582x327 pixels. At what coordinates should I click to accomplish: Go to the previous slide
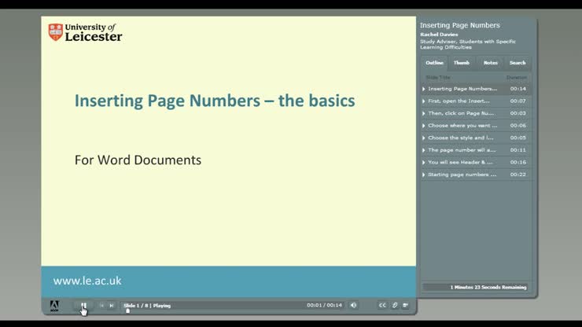101,306
